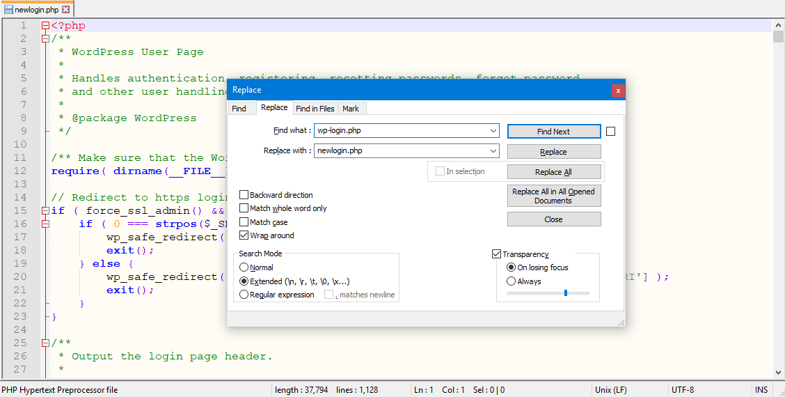Click '} else {' on line 19
The image size is (785, 397).
coord(106,264)
